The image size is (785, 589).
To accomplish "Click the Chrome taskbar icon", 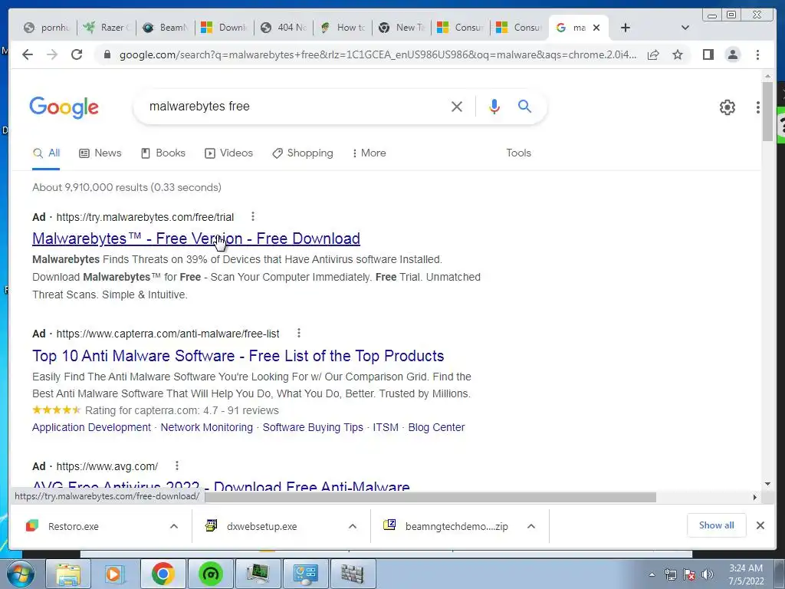I will click(163, 574).
